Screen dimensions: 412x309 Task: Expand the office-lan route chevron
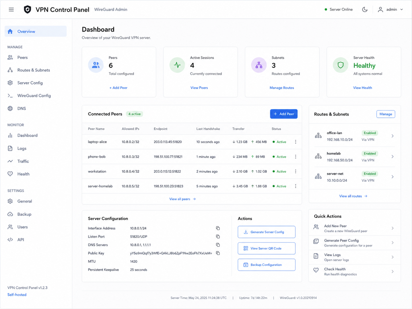(393, 136)
